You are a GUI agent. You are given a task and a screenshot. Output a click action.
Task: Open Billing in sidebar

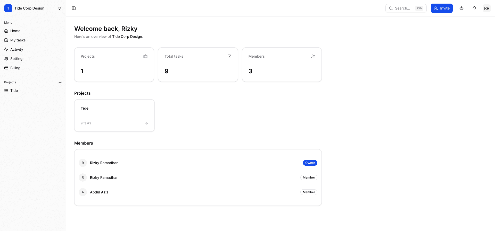tap(33, 68)
